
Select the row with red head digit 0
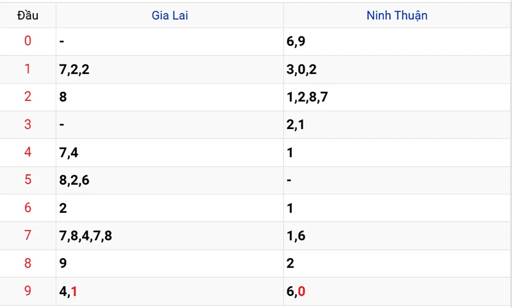pos(256,42)
